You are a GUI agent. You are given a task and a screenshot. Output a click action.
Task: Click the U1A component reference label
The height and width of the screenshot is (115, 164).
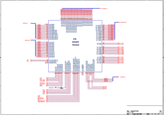point(75,39)
